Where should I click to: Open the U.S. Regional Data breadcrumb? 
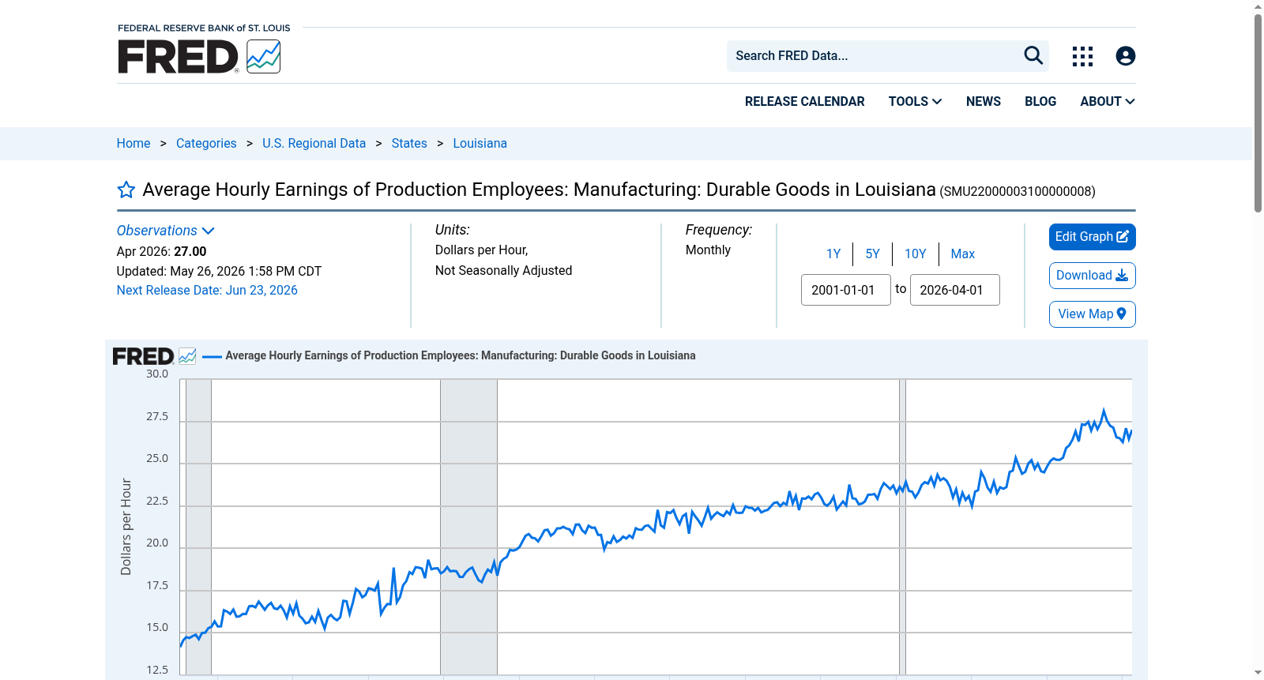pyautogui.click(x=314, y=143)
